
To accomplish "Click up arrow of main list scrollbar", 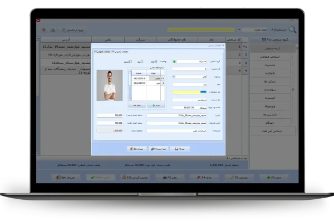I will coord(38,39).
